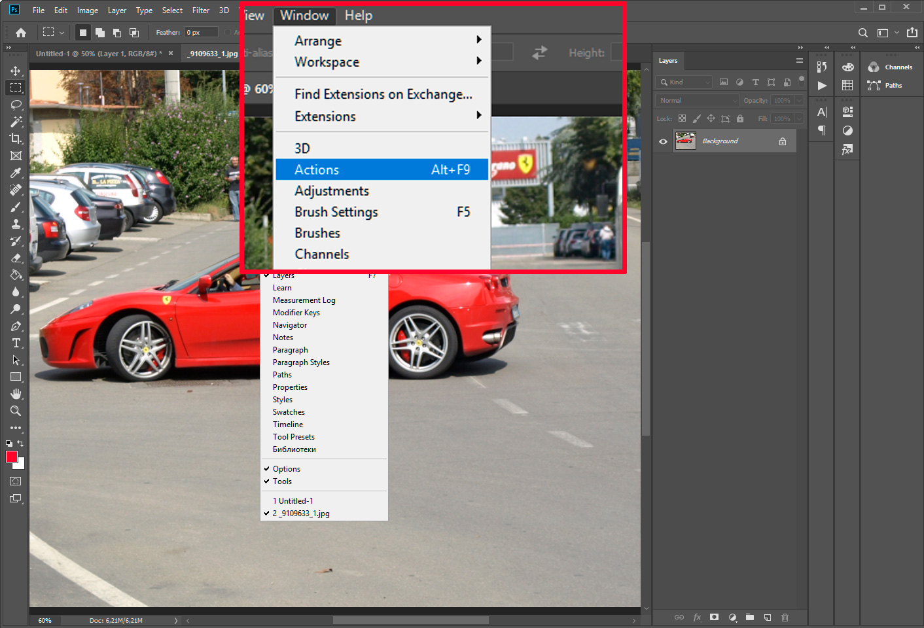
Task: Select the Crop tool
Action: pyautogui.click(x=15, y=139)
